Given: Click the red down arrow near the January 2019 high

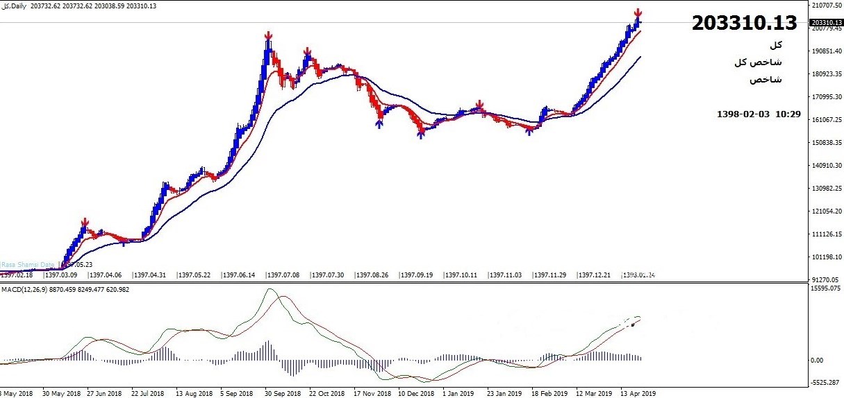Looking at the screenshot, I should coord(479,105).
